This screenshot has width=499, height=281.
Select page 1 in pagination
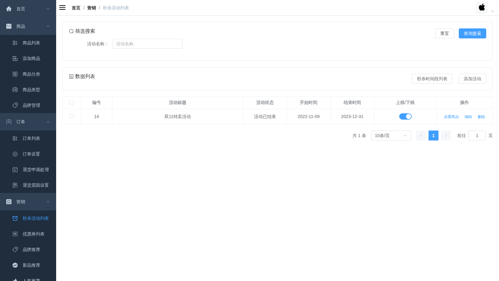[434, 136]
